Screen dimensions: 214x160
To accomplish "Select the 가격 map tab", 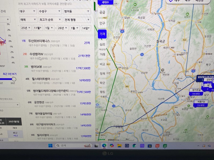I will pos(102,34).
